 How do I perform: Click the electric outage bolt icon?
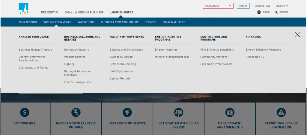click(76, 112)
